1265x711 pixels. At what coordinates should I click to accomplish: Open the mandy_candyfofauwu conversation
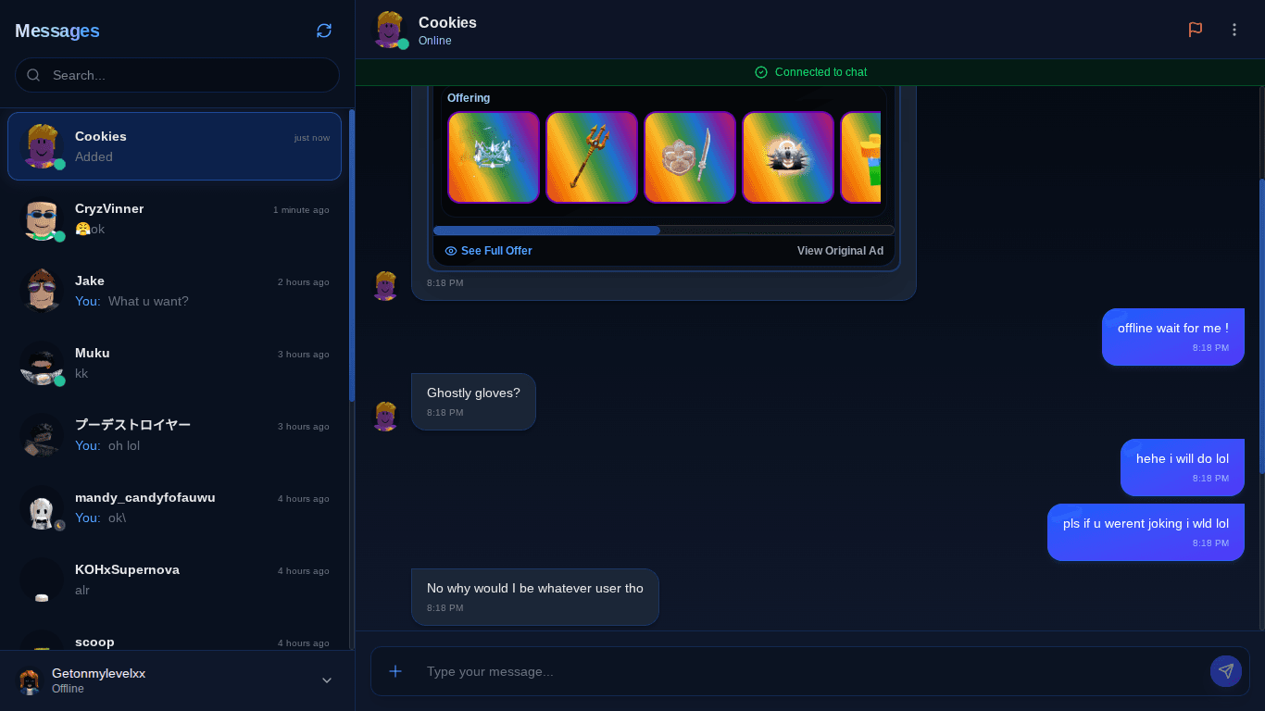[174, 507]
